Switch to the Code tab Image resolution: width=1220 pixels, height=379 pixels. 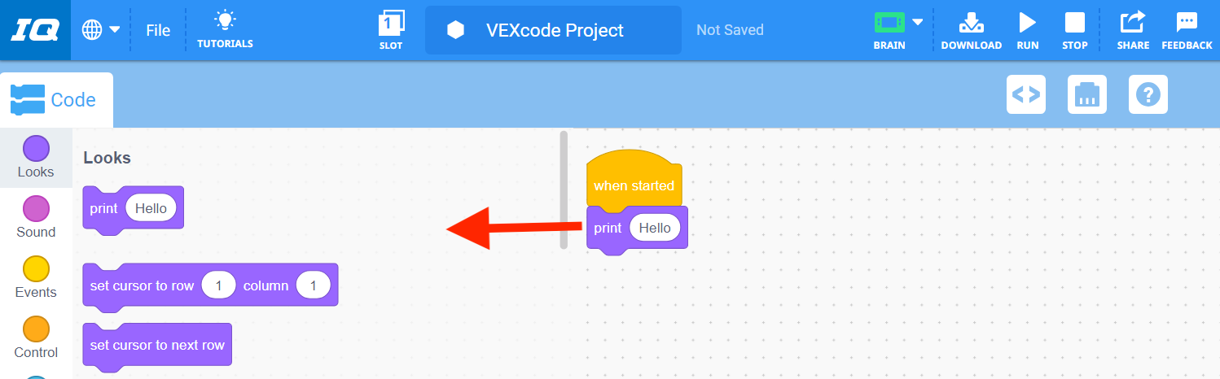[x=55, y=100]
